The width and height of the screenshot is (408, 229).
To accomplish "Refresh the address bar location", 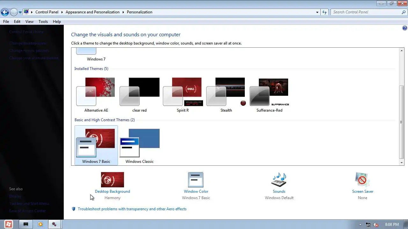I will click(x=324, y=12).
